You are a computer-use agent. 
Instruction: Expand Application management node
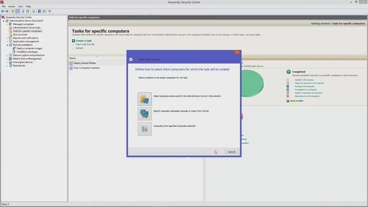tap(7, 41)
